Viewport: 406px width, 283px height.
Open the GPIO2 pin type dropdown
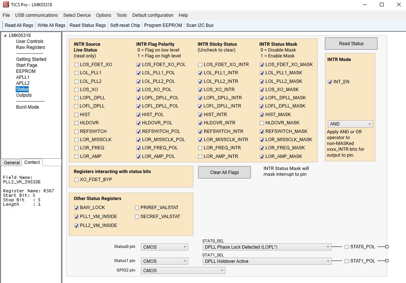tap(183, 271)
